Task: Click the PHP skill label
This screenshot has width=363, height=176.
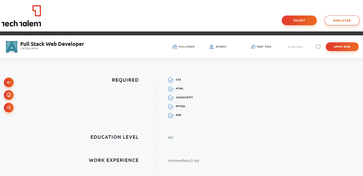Action: click(x=178, y=115)
